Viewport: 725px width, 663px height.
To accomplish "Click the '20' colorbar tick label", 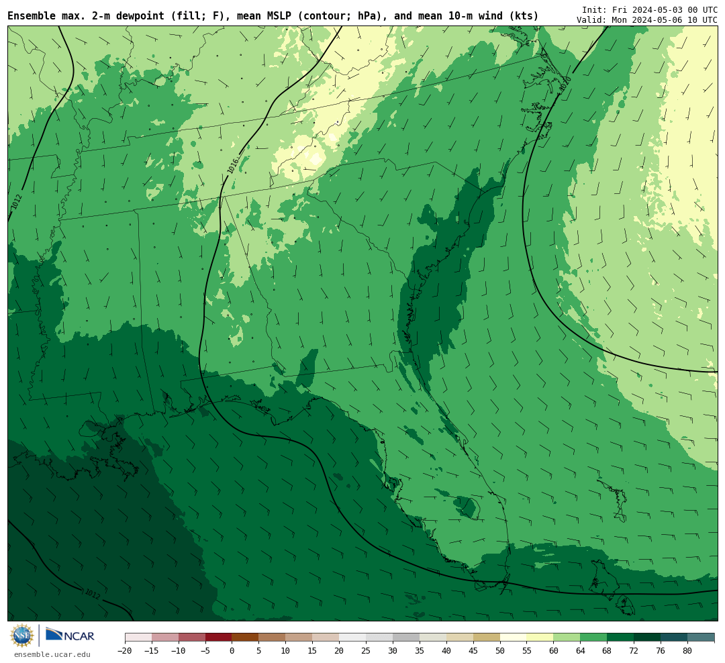I will pyautogui.click(x=340, y=650).
